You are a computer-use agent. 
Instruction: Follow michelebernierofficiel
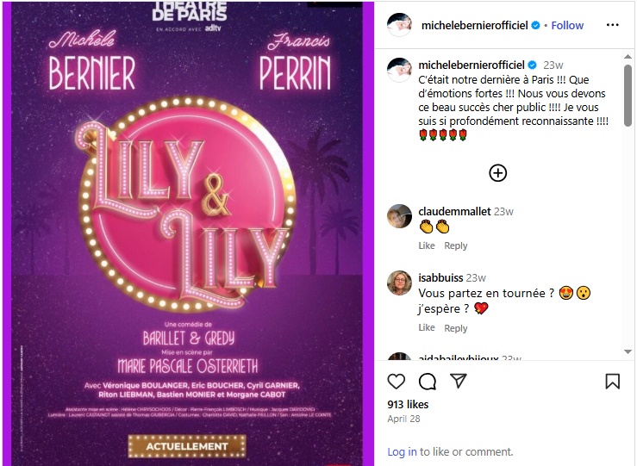[567, 25]
